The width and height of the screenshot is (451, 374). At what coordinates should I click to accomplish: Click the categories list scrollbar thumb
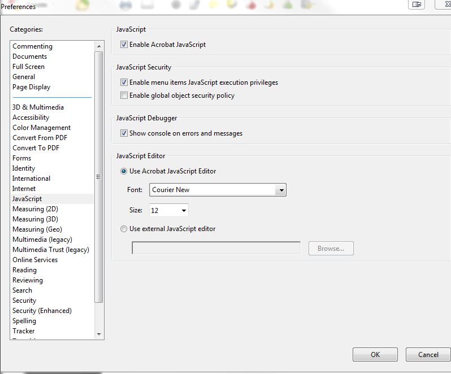[x=99, y=177]
